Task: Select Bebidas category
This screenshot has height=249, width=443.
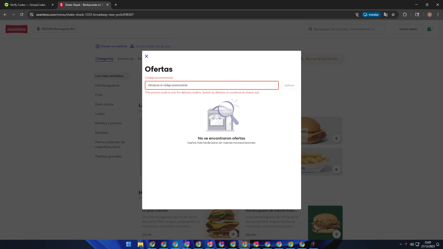Action: click(102, 132)
